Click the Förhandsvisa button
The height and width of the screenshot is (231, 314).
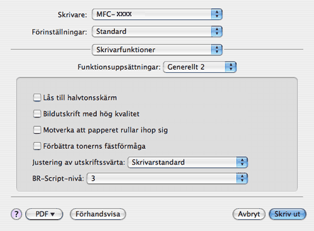(98, 214)
